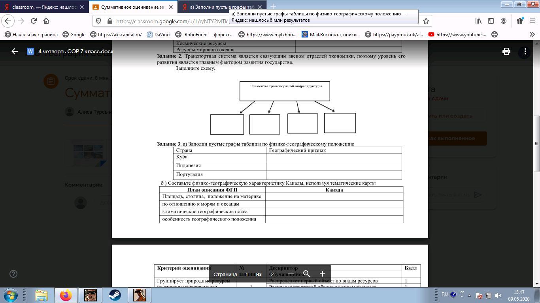
Task: Open the Google bookmark
Action: (74, 34)
